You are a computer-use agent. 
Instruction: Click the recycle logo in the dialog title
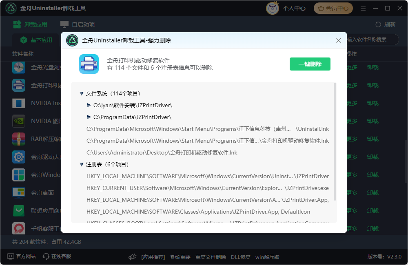pos(72,40)
